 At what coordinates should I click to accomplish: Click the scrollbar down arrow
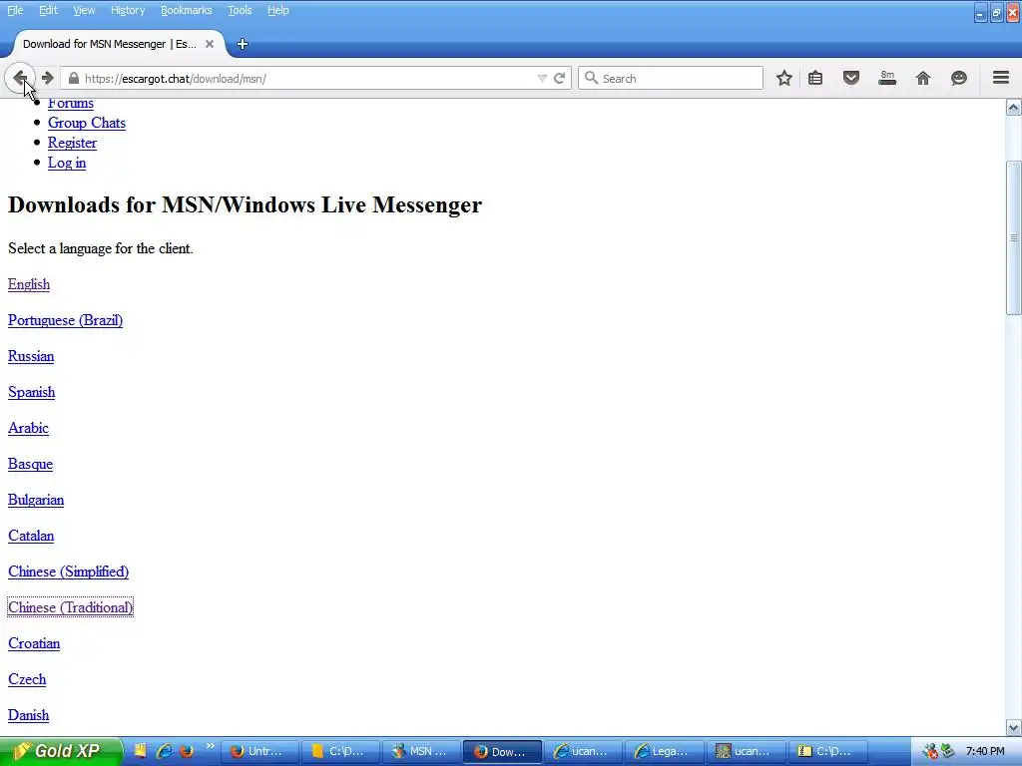click(1014, 727)
